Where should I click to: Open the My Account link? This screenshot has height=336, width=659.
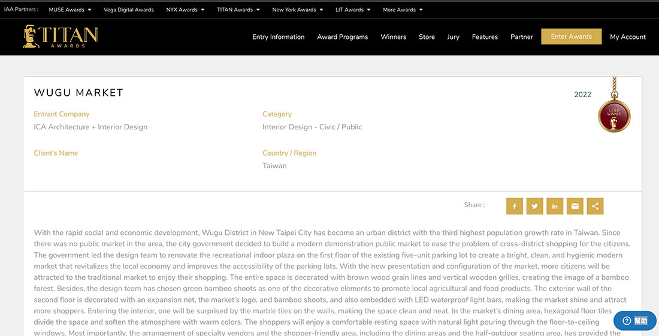627,37
